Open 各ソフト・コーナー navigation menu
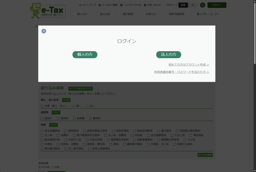Image resolution: width=256 pixels, height=172 pixels. pyautogui.click(x=208, y=14)
